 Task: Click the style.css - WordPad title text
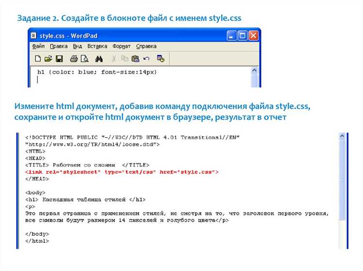68,36
